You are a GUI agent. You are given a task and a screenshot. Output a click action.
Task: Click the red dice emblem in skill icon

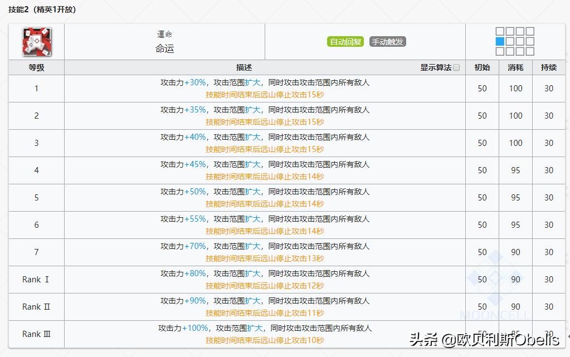36,41
